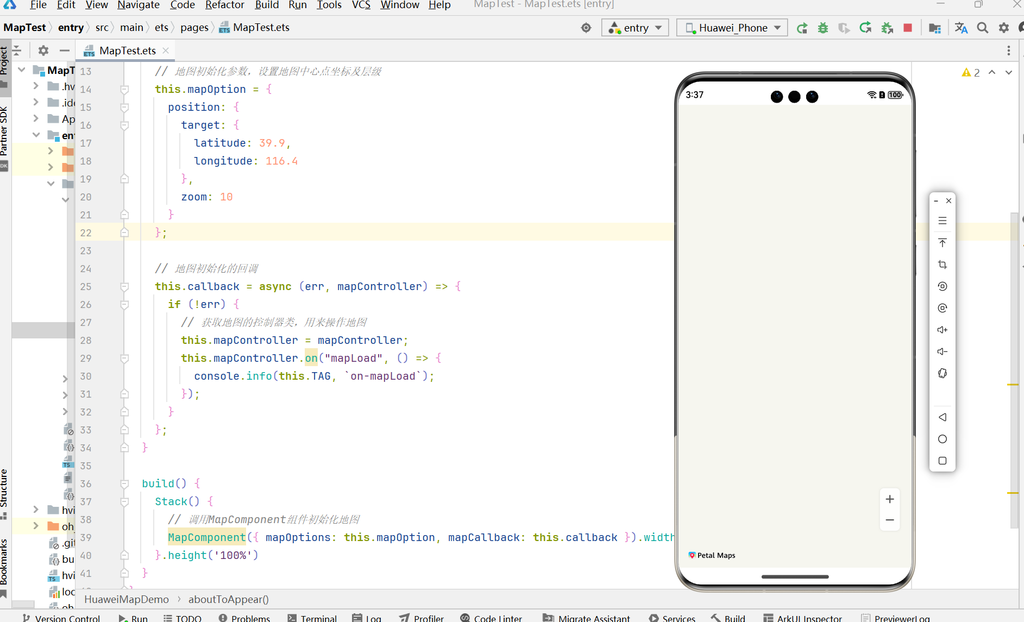This screenshot has width=1024, height=622.
Task: Click the editor vertical scrollbar
Action: 1014,369
